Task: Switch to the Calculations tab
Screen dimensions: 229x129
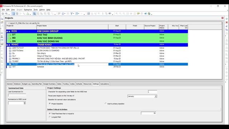Action: [x=104, y=84]
